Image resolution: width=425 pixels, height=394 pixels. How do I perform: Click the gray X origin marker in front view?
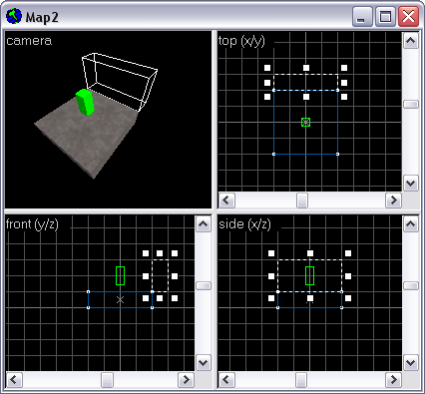click(x=120, y=299)
